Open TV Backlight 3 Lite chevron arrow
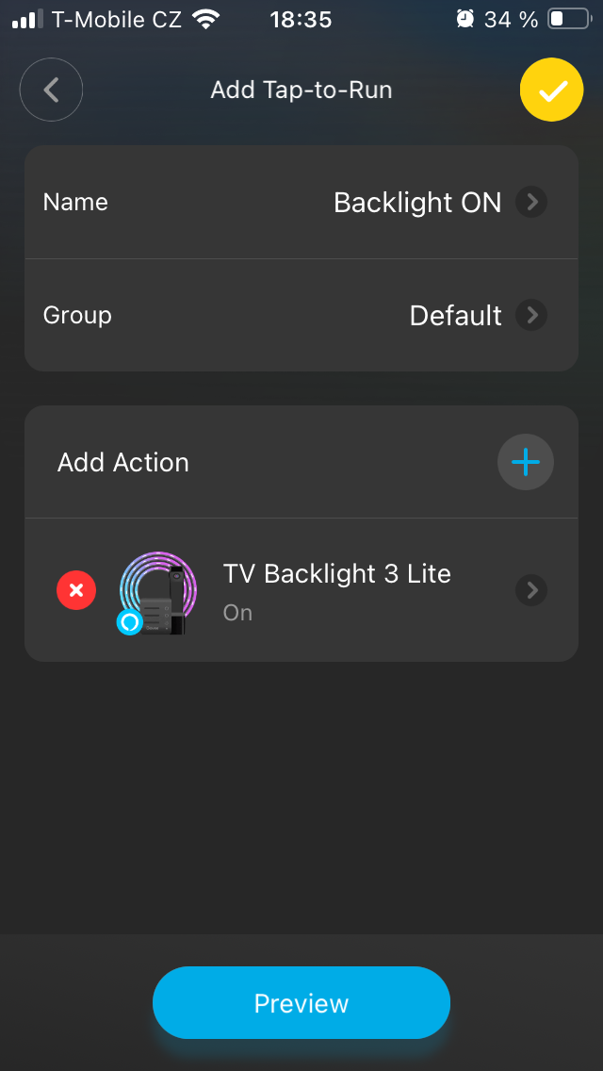Image resolution: width=603 pixels, height=1071 pixels. 531,590
